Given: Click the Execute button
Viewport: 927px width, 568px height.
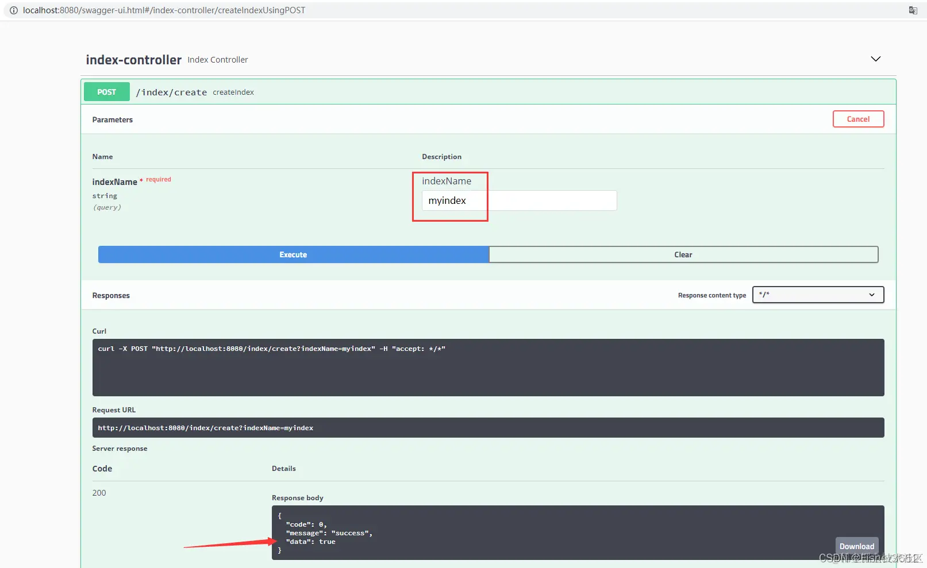Looking at the screenshot, I should [293, 254].
